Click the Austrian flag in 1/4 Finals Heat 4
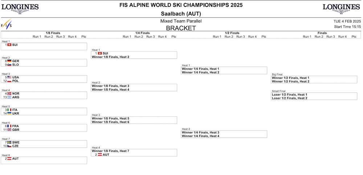 click(x=100, y=155)
